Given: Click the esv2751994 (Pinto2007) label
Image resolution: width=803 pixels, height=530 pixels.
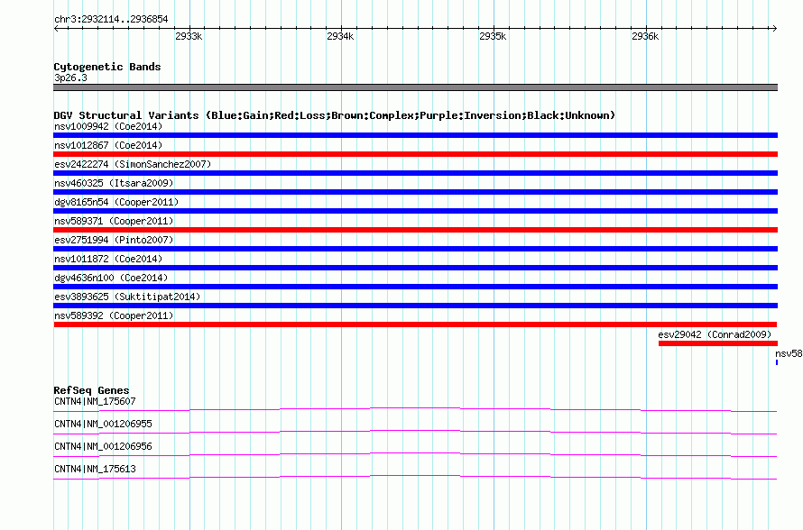Looking at the screenshot, I should point(114,240).
